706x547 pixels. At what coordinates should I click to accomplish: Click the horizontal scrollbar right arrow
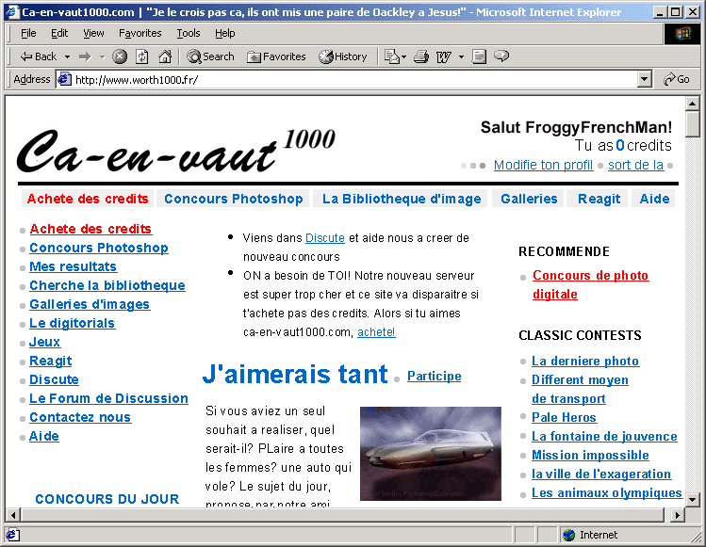[677, 515]
